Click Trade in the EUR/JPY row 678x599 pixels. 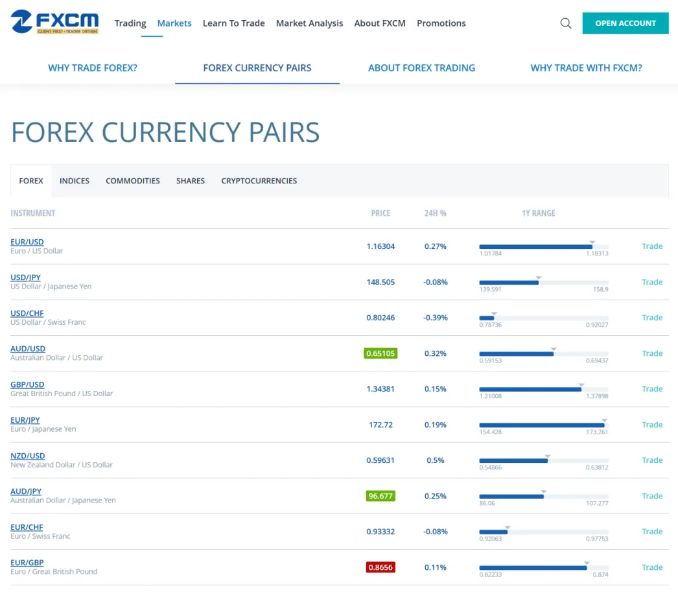(x=652, y=425)
